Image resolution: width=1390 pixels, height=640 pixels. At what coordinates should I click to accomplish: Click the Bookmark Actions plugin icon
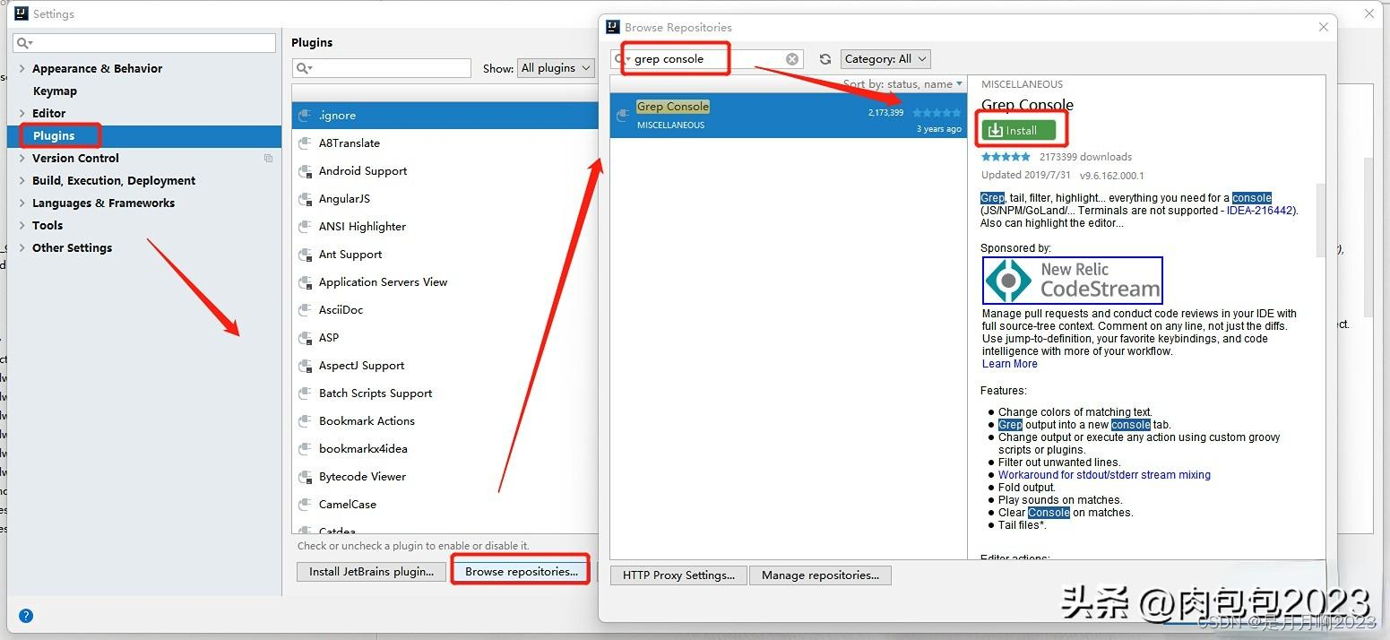pyautogui.click(x=305, y=421)
